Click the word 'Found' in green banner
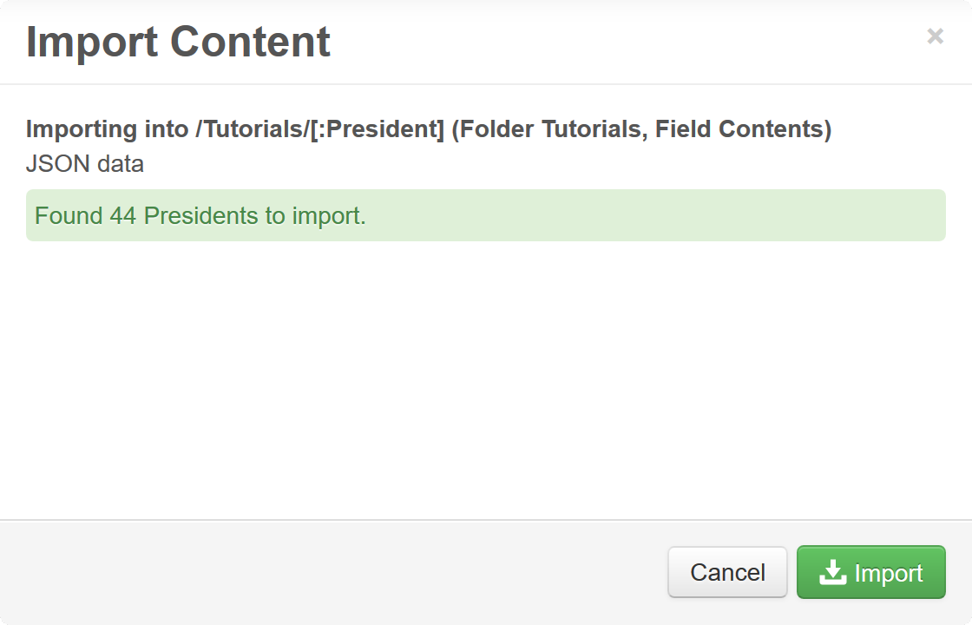 click(x=69, y=215)
